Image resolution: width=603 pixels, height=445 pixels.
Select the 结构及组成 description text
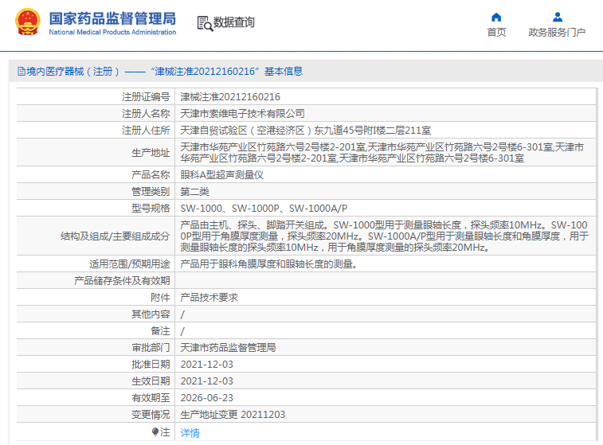pos(384,236)
